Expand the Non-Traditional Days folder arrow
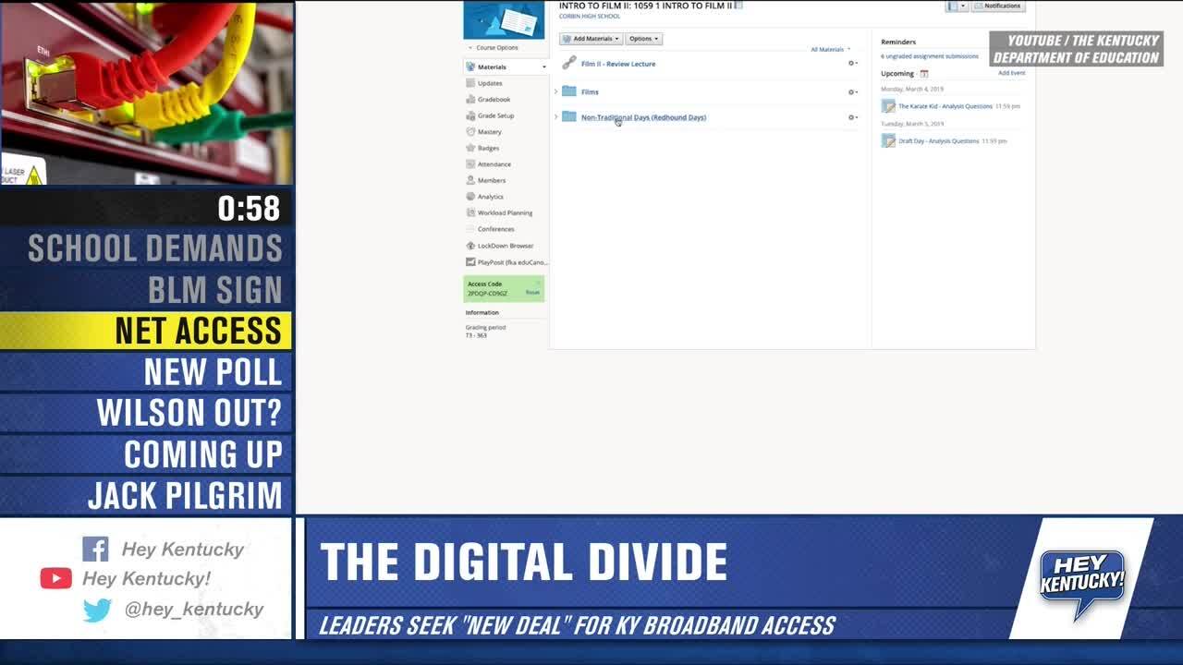The width and height of the screenshot is (1183, 665). 555,117
